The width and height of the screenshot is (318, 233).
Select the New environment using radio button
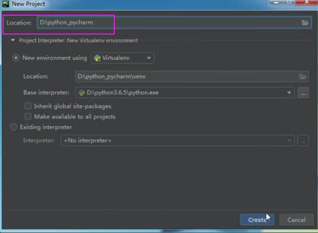point(16,58)
